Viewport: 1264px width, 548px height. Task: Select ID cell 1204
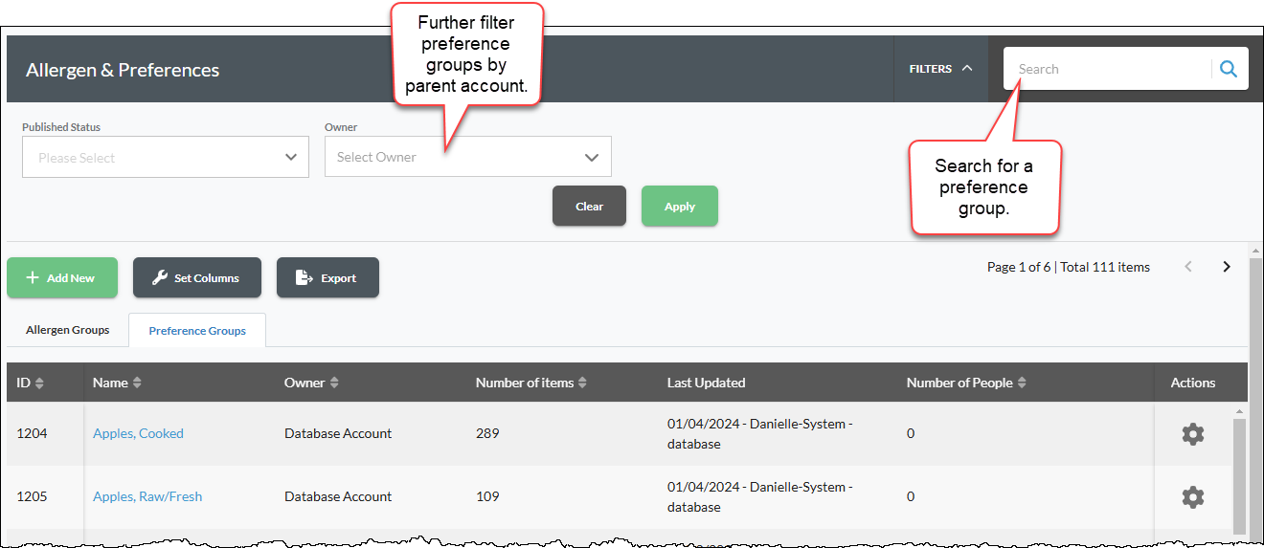pos(32,433)
